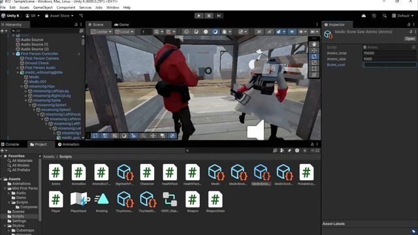Select the AmmoBox script asset
This screenshot has width=418, height=235.
78,174
